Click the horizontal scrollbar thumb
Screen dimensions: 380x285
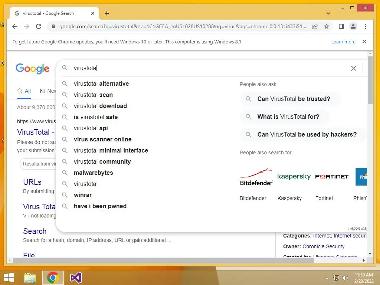(164, 260)
